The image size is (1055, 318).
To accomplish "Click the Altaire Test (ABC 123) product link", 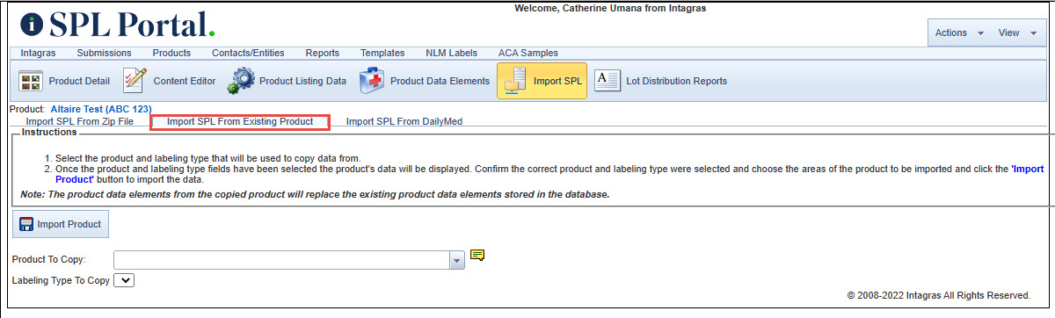I will pyautogui.click(x=101, y=109).
